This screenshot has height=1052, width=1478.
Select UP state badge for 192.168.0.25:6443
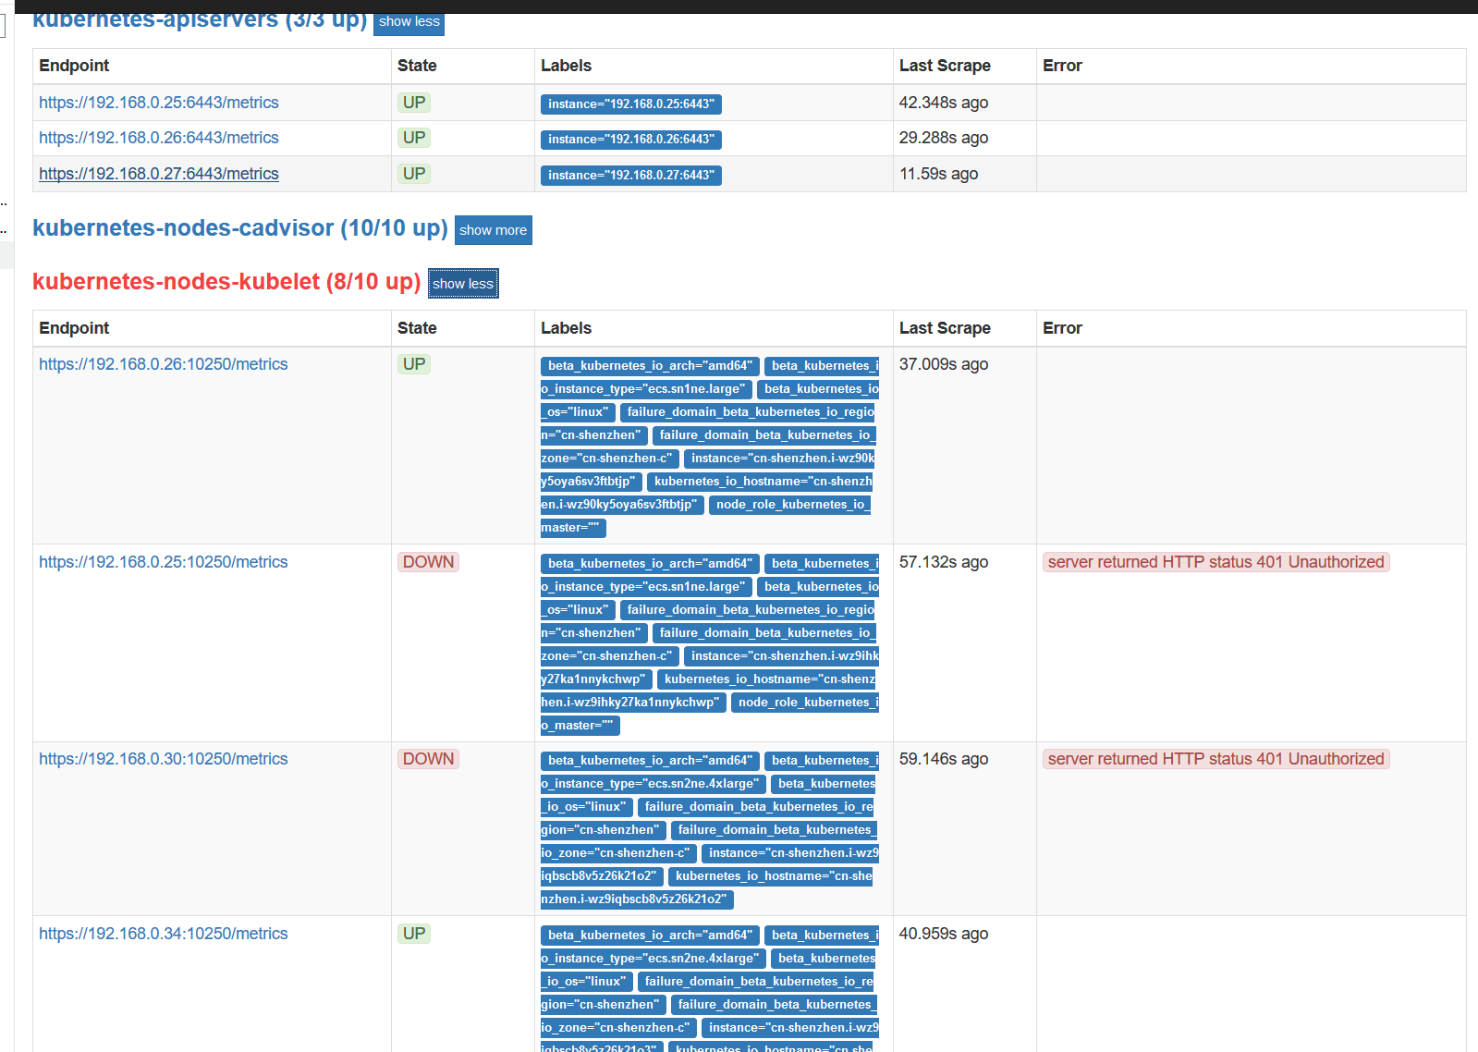coord(414,103)
